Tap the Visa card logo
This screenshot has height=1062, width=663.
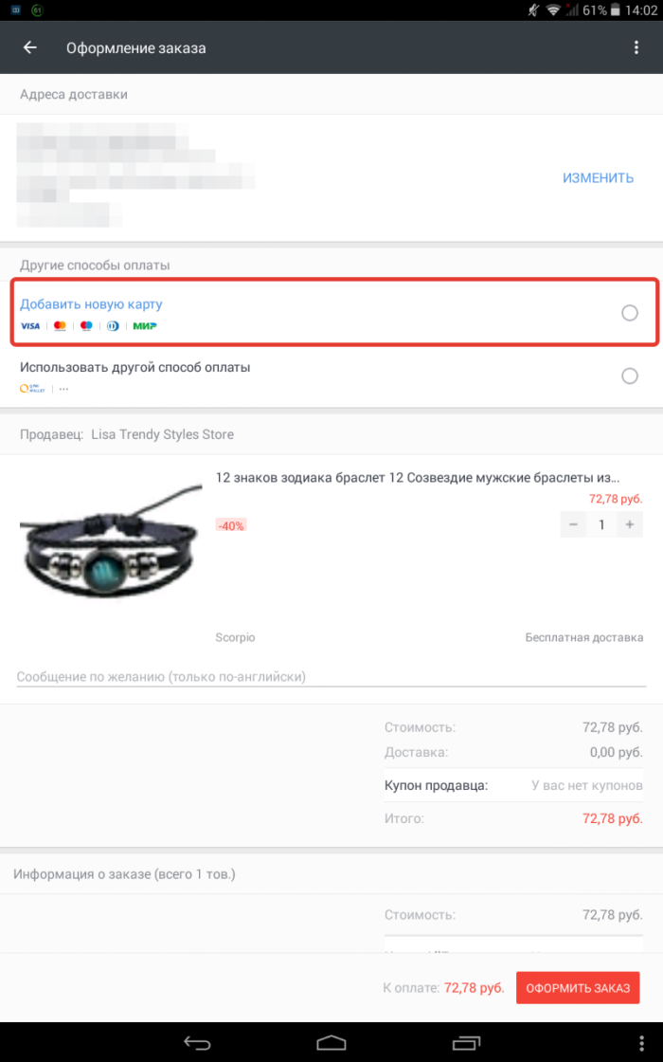pos(30,326)
